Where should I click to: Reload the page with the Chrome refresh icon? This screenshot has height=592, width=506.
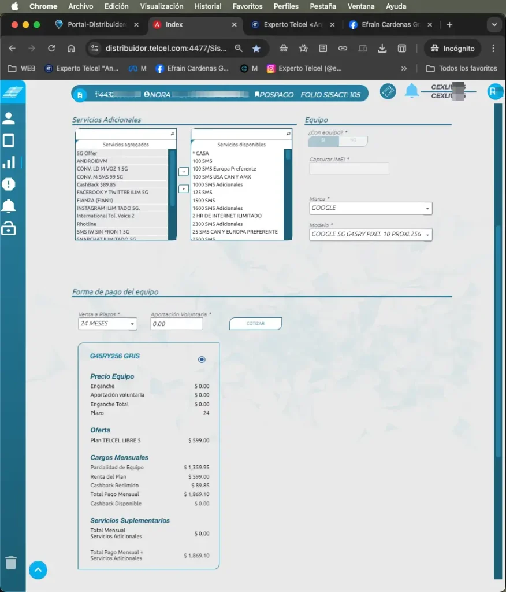(x=51, y=49)
